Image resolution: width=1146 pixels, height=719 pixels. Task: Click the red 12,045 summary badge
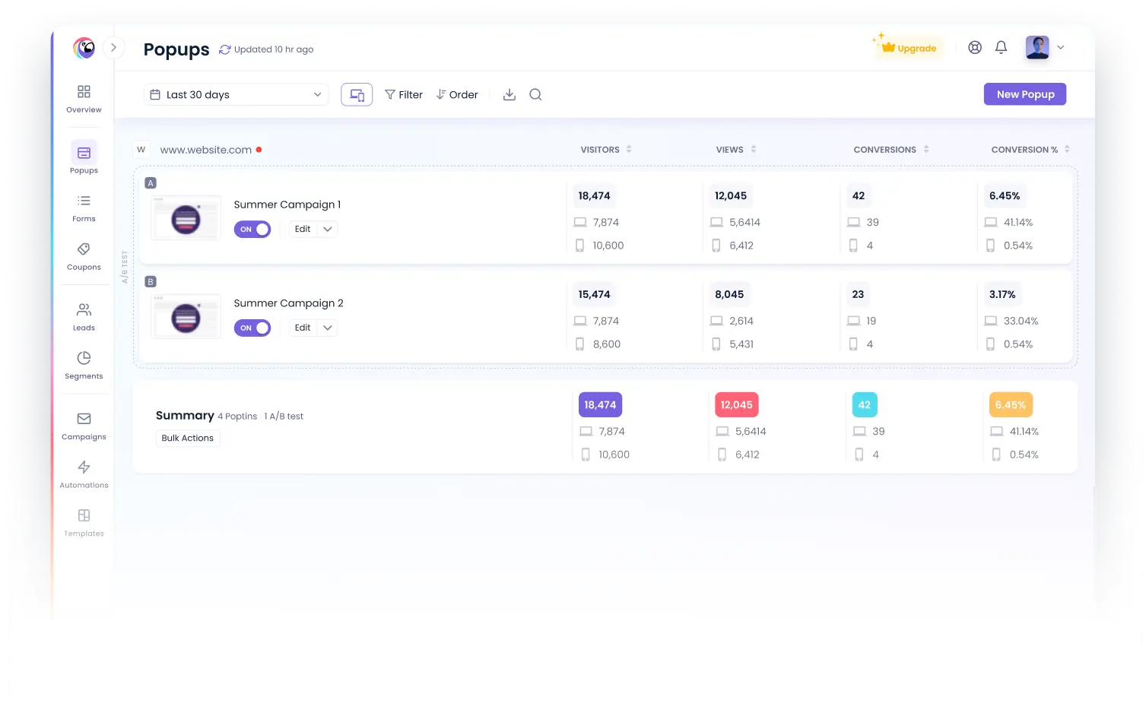(x=737, y=405)
